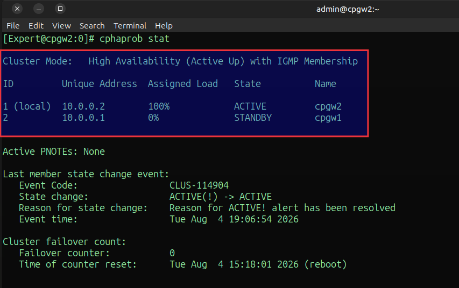
Task: Click the 'Event time:' label
Action: pyautogui.click(x=48, y=219)
